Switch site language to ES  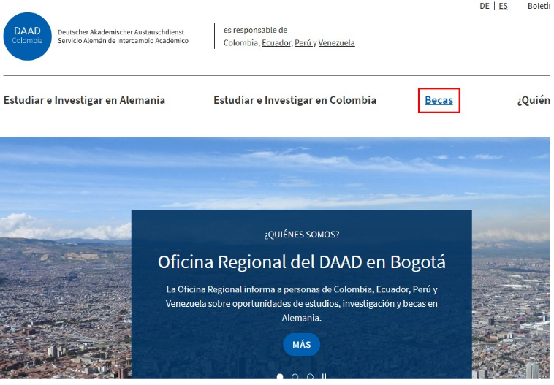pos(503,6)
